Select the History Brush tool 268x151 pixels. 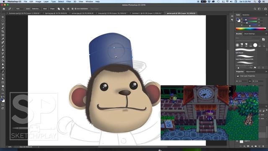click(x=3, y=53)
